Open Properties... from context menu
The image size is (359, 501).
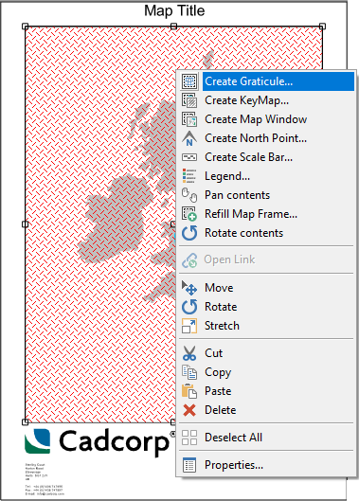[x=266, y=465]
